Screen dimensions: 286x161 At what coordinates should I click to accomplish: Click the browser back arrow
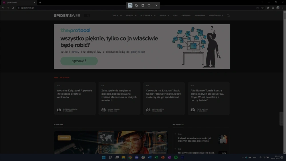click(3, 8)
